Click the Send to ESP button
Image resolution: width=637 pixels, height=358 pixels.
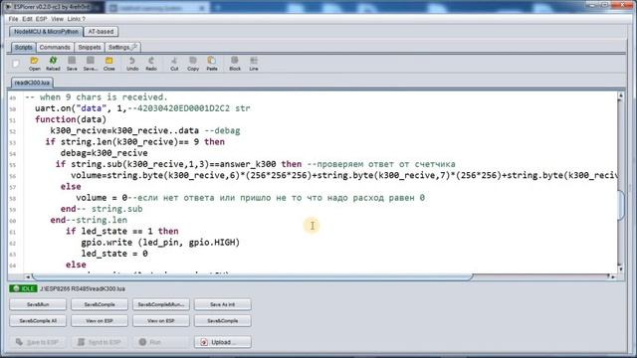click(100, 342)
